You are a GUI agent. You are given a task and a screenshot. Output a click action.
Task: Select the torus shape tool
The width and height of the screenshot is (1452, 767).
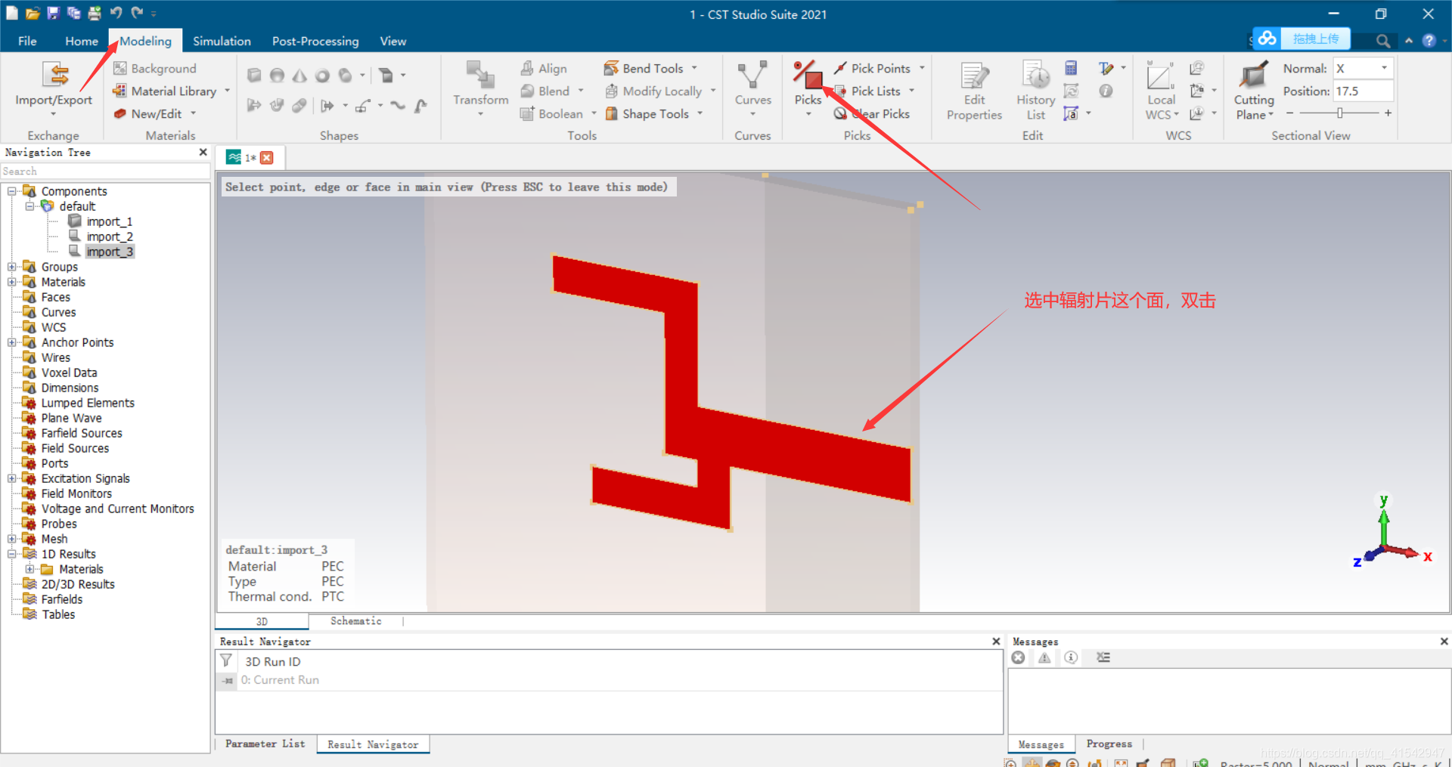[x=322, y=75]
